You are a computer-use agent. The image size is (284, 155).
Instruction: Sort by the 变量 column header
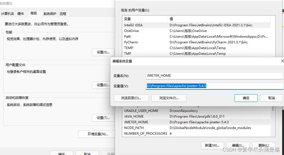point(145,19)
